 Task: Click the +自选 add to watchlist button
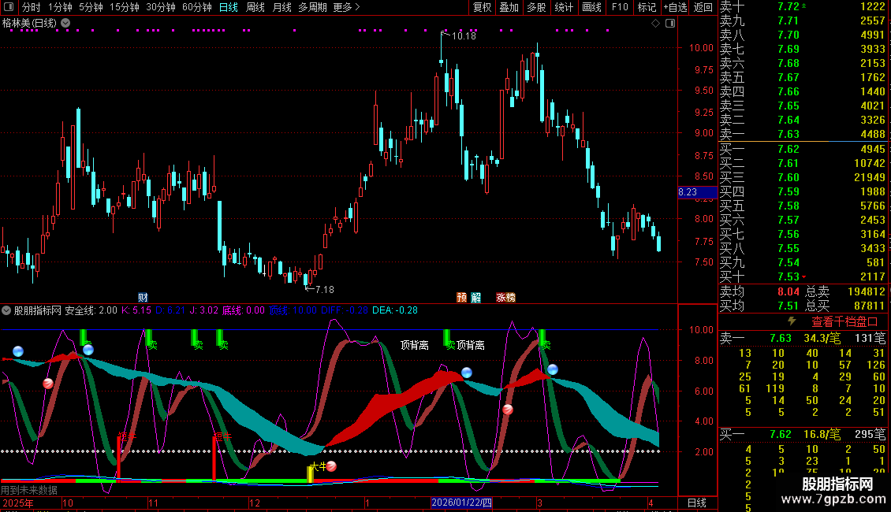[x=675, y=7]
